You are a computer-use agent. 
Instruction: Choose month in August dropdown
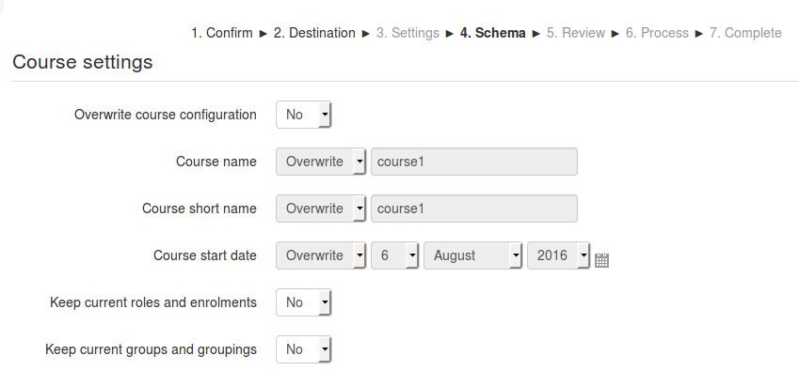pos(472,255)
